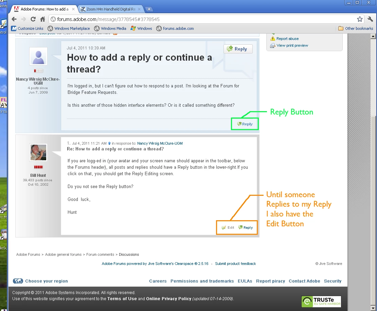Open Online Privacy Policy link
Screen dimensions: 377x311
point(168,299)
